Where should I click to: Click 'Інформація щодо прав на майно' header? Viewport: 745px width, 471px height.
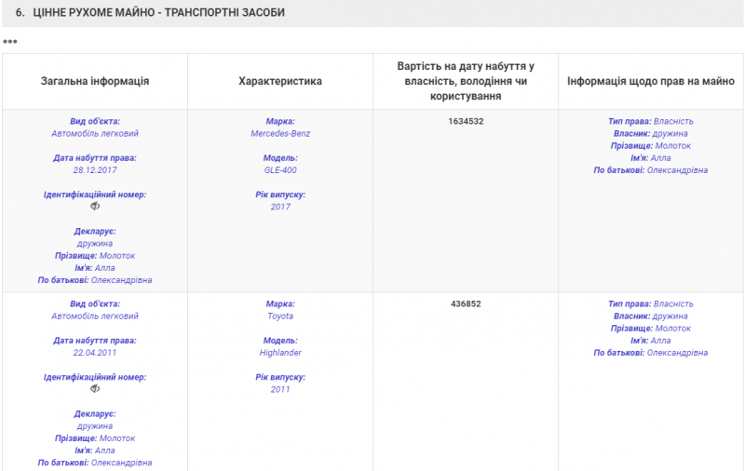click(651, 82)
